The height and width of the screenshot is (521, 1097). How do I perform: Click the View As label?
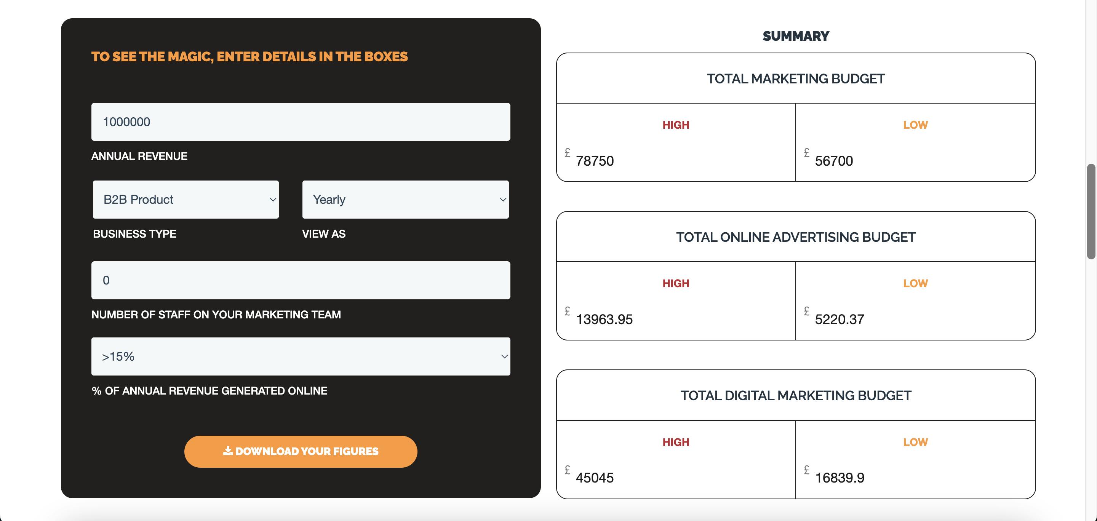click(324, 234)
